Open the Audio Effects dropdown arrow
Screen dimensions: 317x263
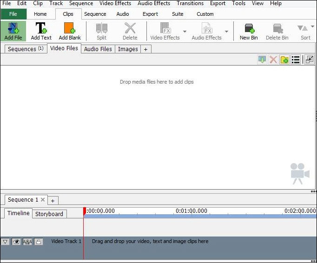click(227, 32)
